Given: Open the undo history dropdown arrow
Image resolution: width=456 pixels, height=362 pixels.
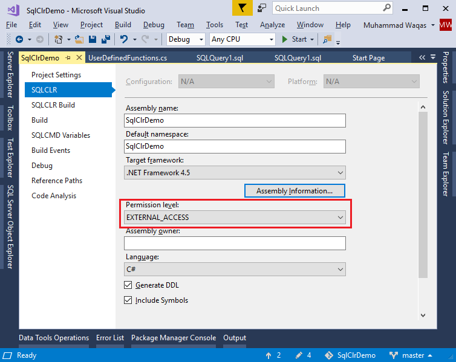Looking at the screenshot, I should point(135,39).
